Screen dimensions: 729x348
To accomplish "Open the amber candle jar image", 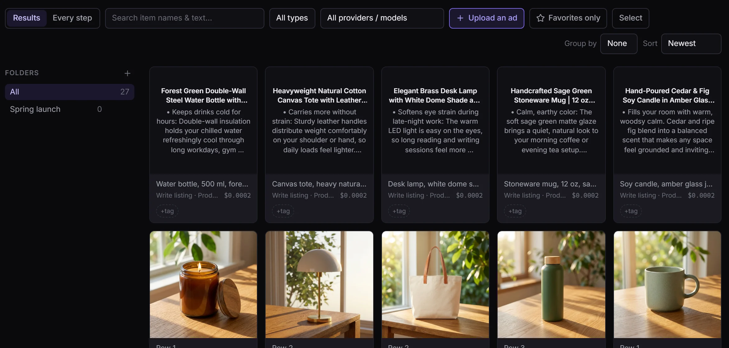I will coord(203,284).
